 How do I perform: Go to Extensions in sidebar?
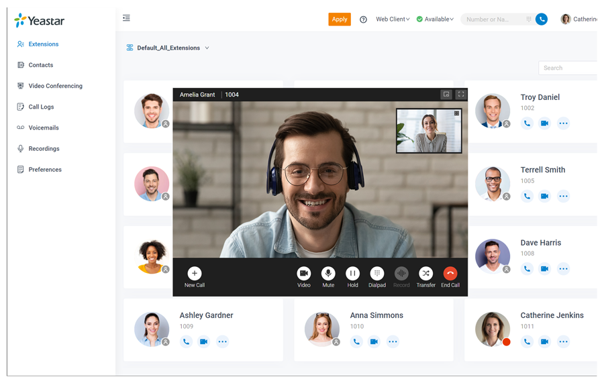tap(38, 44)
